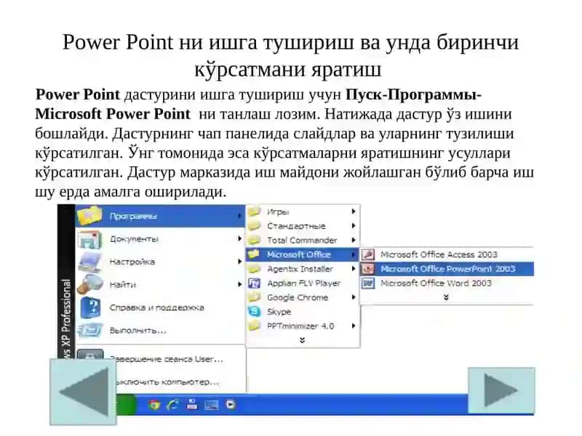Expand the Документы submenu arrow
The width and height of the screenshot is (582, 436).
pos(239,238)
